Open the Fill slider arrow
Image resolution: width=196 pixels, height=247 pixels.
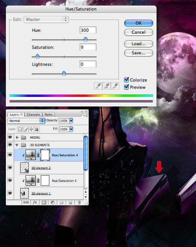(71, 129)
